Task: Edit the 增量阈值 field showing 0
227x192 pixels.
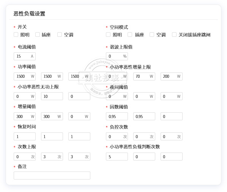Action: pos(79,116)
